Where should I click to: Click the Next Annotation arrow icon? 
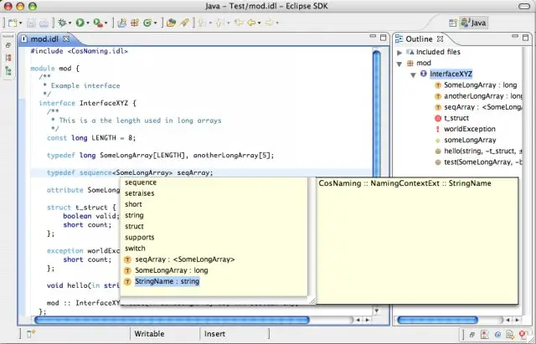(203, 23)
